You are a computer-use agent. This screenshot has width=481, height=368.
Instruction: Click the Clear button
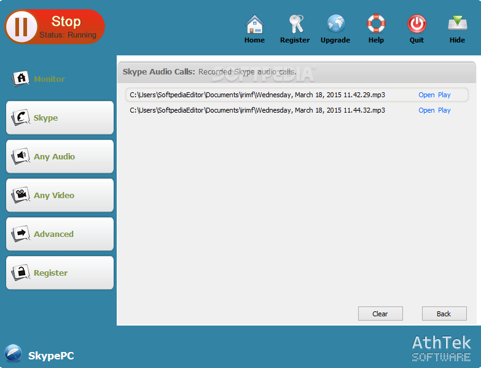[380, 314]
